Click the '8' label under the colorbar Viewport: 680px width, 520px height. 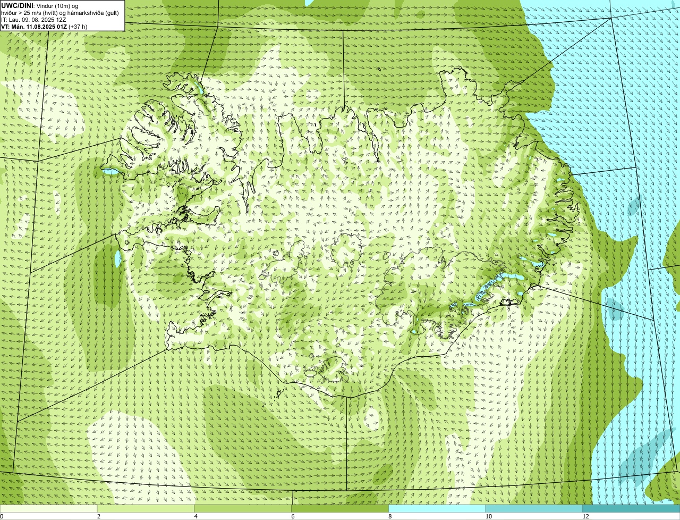click(390, 516)
